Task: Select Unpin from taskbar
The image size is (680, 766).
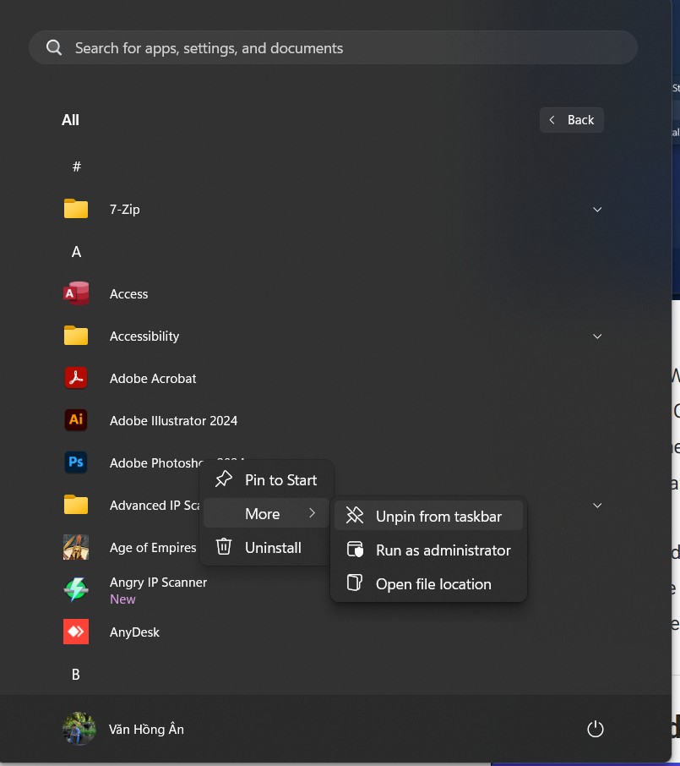Action: 429,517
